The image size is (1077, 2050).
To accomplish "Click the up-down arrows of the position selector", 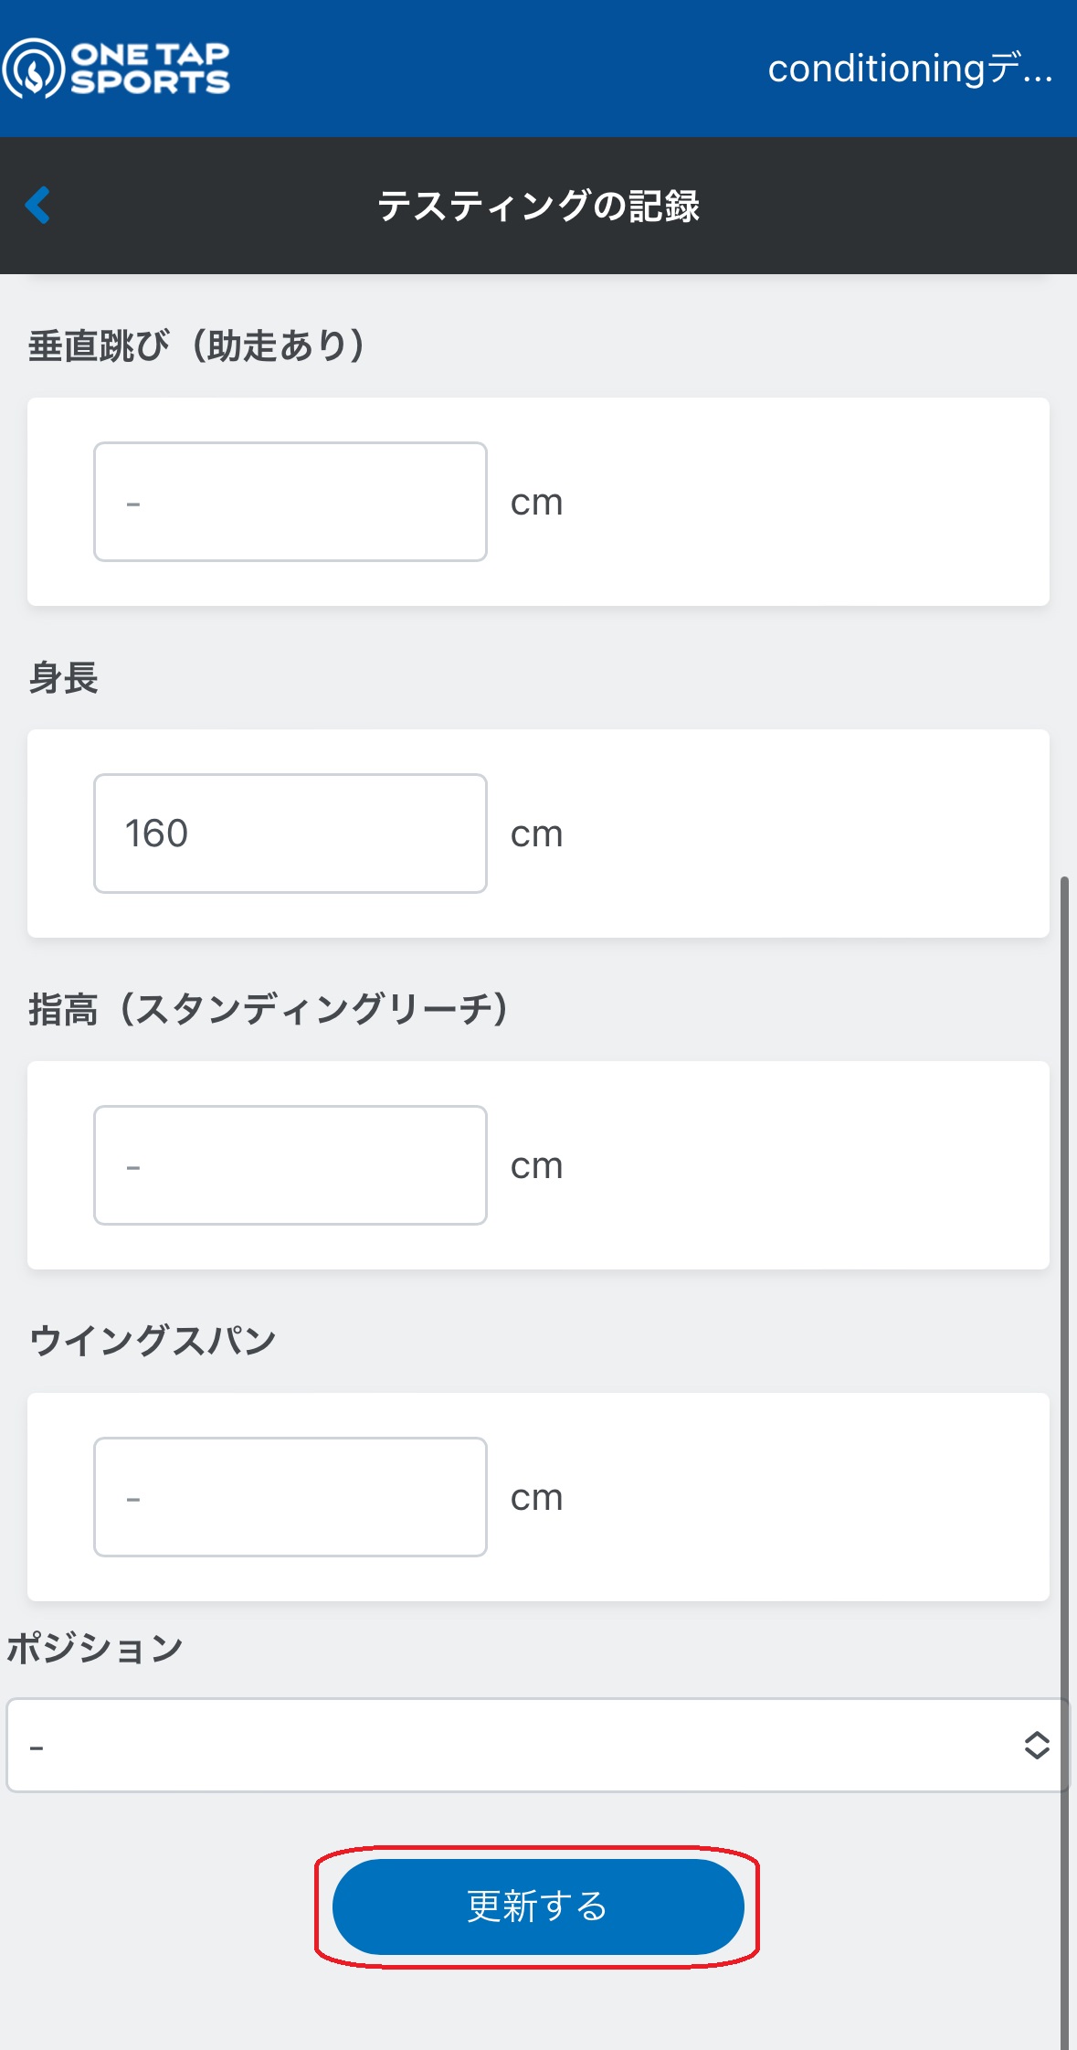I will (1036, 1745).
